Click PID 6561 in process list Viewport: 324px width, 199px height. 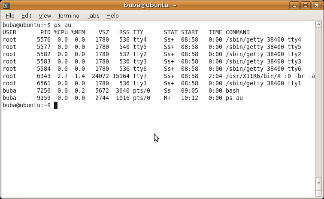pyautogui.click(x=44, y=83)
